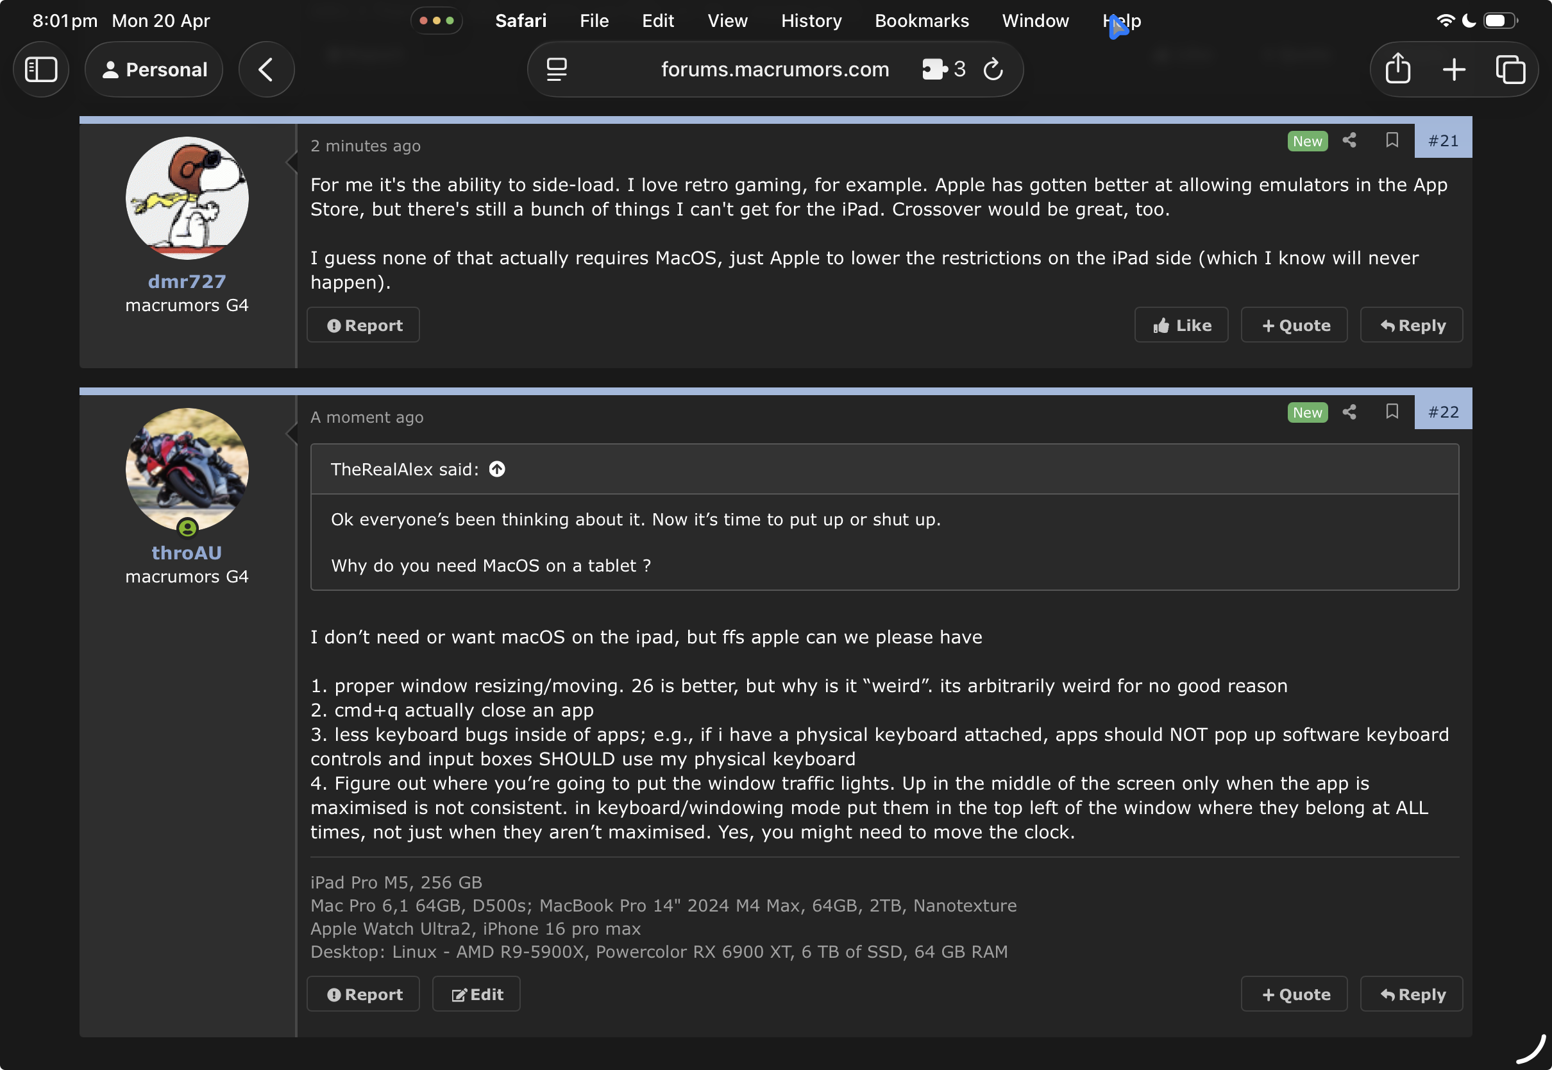The width and height of the screenshot is (1552, 1070).
Task: Open the Bookmarks menu
Action: click(922, 21)
